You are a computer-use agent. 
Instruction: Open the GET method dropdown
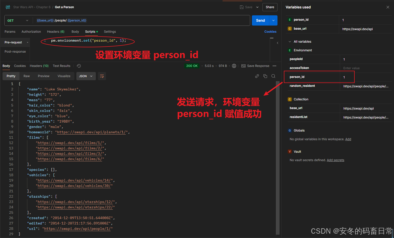click(18, 20)
